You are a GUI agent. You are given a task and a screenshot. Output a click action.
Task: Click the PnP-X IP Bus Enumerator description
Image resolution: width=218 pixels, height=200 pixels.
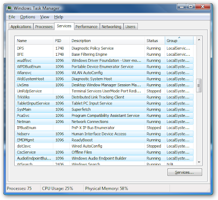pos(93,128)
